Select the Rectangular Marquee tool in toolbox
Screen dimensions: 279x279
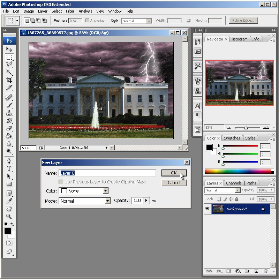(9, 57)
